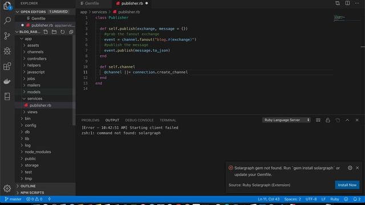Open the Extensions view
Viewport: 365px width, 205px height.
point(7,66)
